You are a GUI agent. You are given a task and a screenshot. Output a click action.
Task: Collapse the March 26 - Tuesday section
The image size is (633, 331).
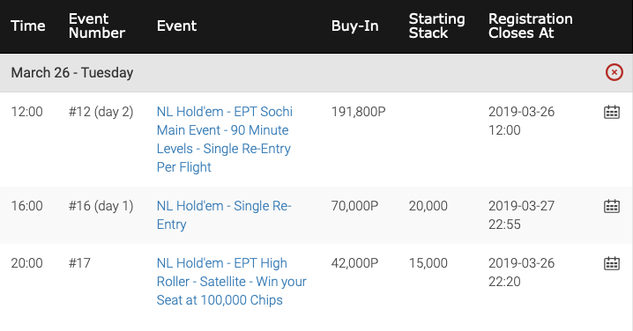[x=614, y=72]
